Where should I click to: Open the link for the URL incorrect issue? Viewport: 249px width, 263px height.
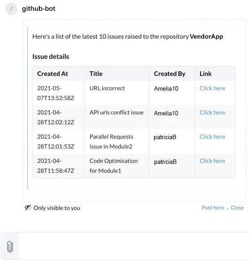212,88
